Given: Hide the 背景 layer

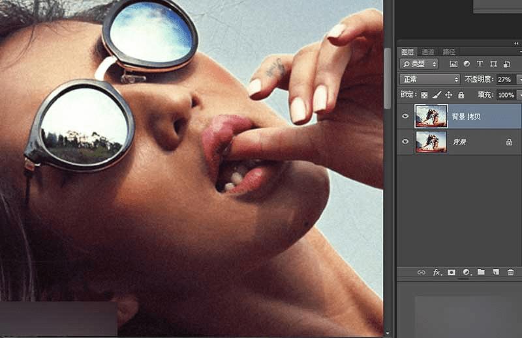Looking at the screenshot, I should pyautogui.click(x=405, y=141).
